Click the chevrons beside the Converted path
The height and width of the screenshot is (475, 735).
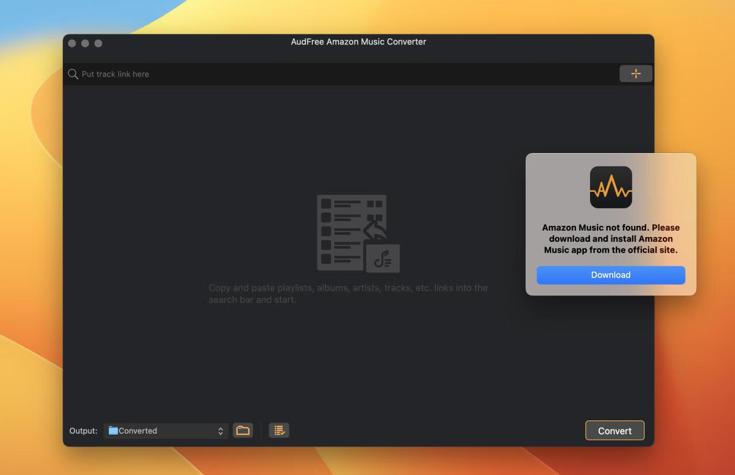(220, 431)
